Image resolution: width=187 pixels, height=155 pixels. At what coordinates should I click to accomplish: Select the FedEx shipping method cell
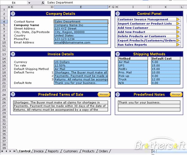[133, 69]
